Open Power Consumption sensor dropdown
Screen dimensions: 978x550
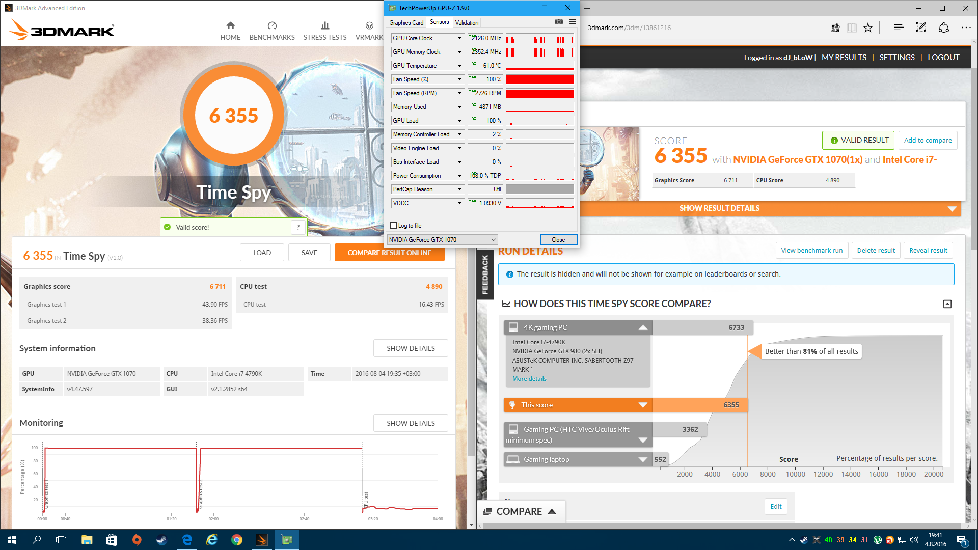point(459,176)
